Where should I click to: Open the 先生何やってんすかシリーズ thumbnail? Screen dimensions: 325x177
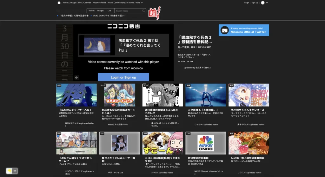pyautogui.click(x=249, y=95)
